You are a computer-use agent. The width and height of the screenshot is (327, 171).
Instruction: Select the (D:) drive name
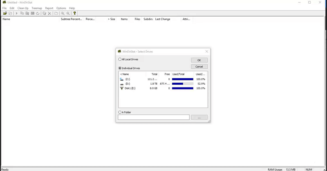[128, 84]
